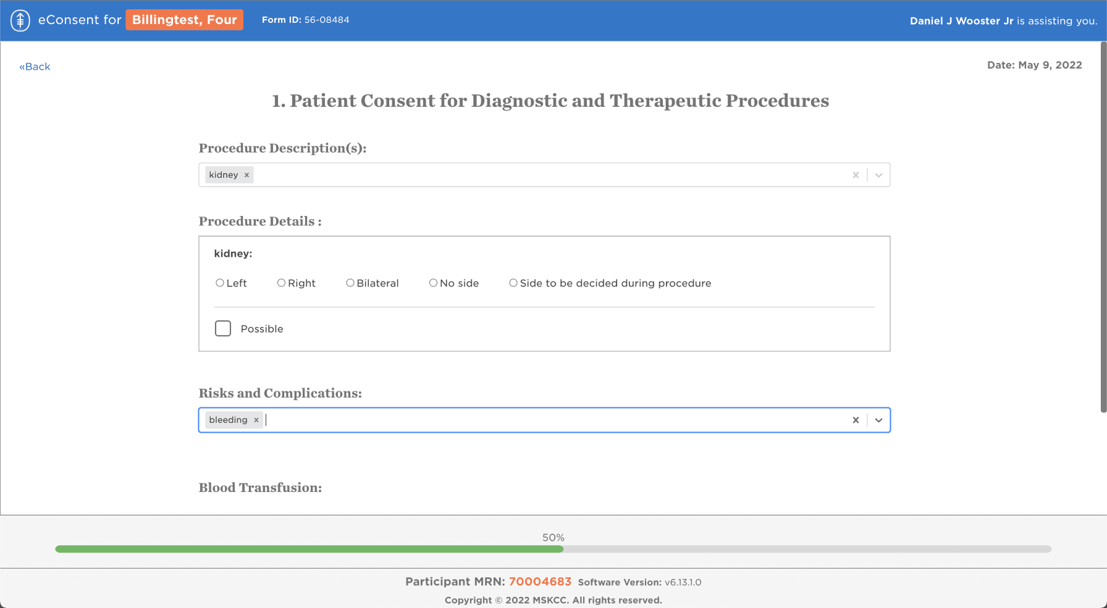
Task: Click the 50% green progress bar
Action: click(x=309, y=549)
